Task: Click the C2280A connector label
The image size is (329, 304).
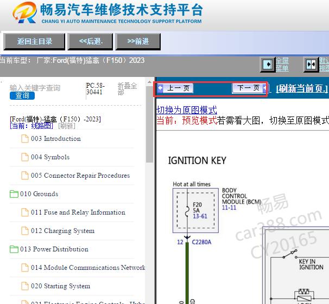Action: pyautogui.click(x=201, y=242)
